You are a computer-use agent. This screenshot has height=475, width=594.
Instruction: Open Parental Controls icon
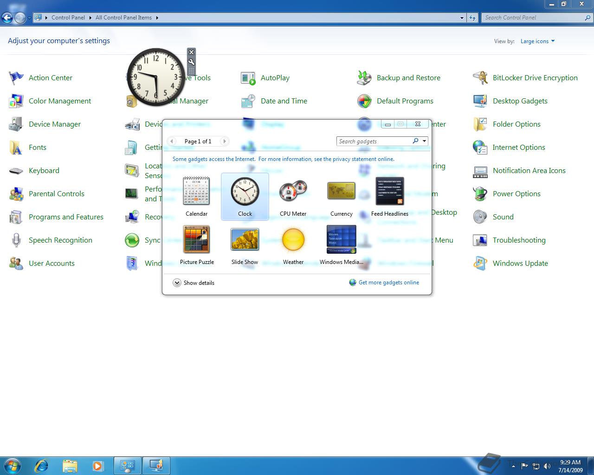[x=16, y=193]
